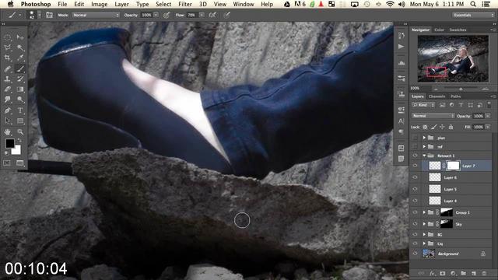Set the background color swatch

pyautogui.click(x=16, y=149)
